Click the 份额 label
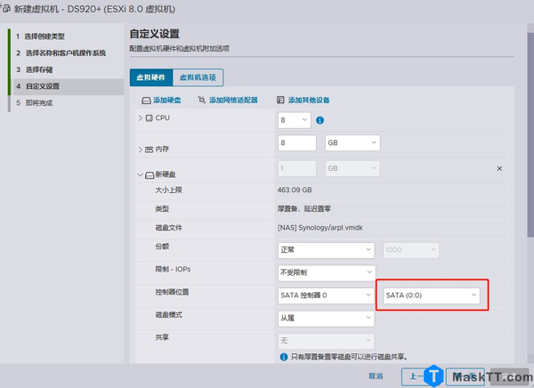 point(162,247)
